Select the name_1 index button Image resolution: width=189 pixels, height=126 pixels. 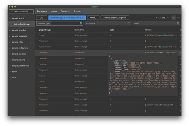[x=93, y=18]
